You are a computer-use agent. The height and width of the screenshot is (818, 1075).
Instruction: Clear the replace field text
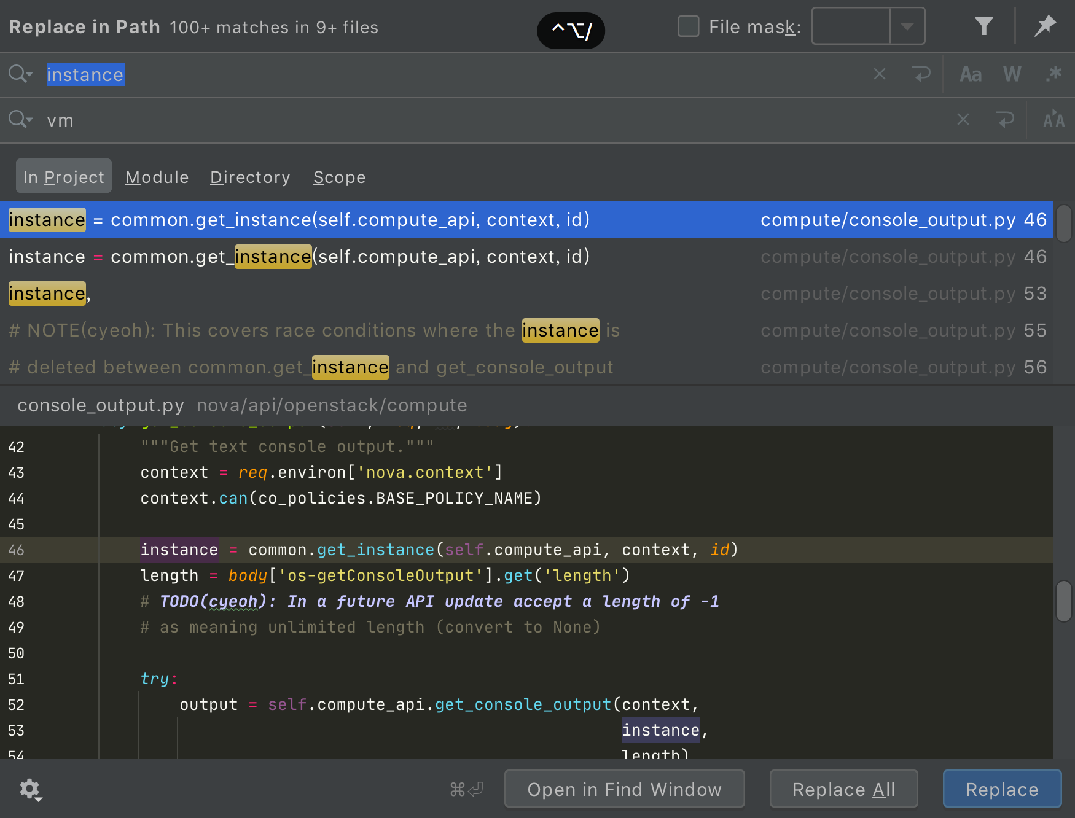[x=963, y=120]
